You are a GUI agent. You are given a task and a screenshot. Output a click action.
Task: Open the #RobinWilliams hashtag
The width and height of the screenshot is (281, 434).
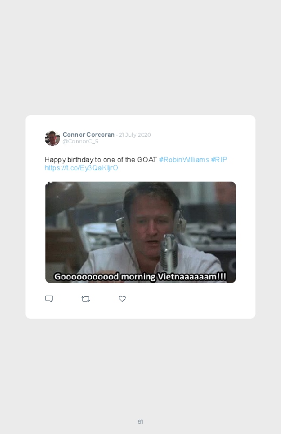184,159
